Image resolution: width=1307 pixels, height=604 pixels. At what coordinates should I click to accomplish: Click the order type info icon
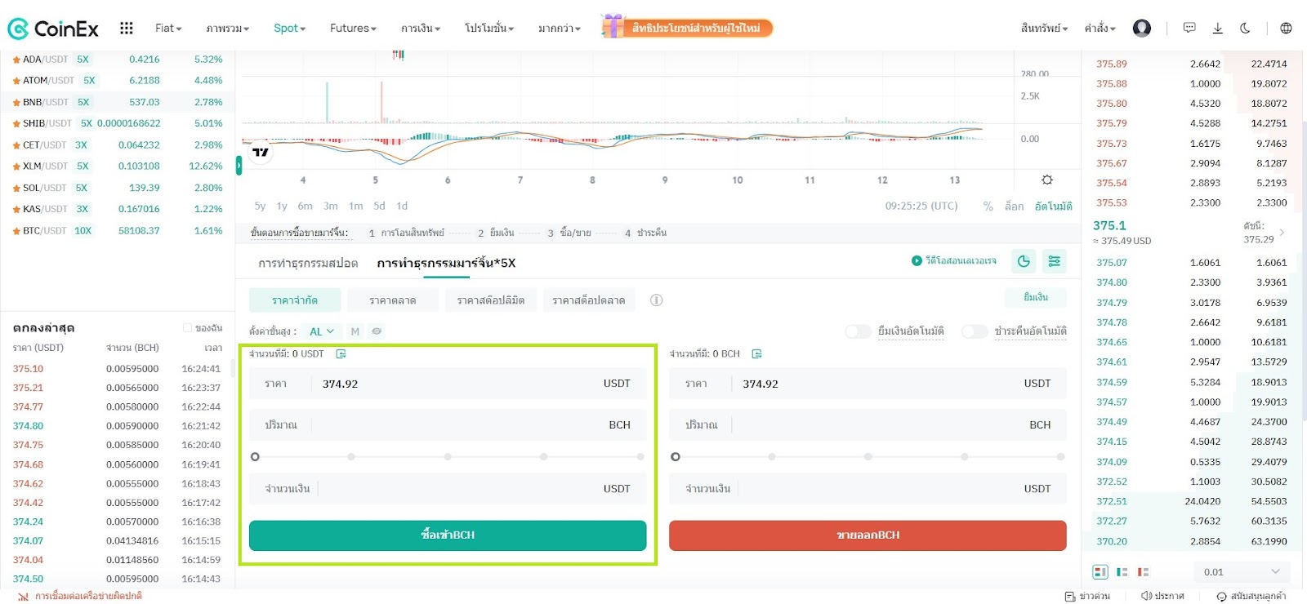(x=656, y=300)
